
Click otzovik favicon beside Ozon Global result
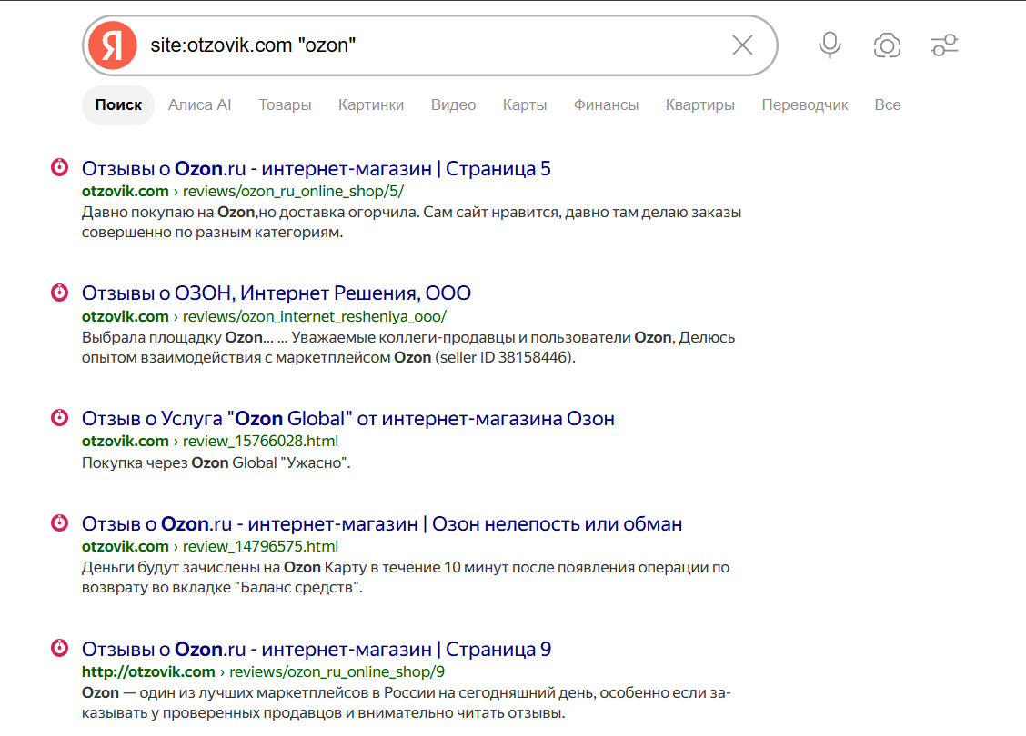click(x=59, y=417)
